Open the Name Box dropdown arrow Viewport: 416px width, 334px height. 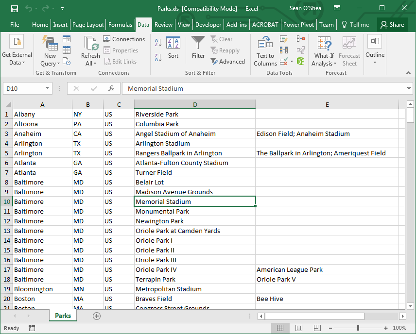click(47, 88)
